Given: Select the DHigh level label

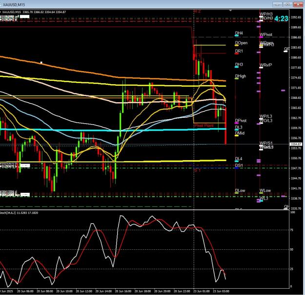Looking at the screenshot, I should pyautogui.click(x=241, y=76).
